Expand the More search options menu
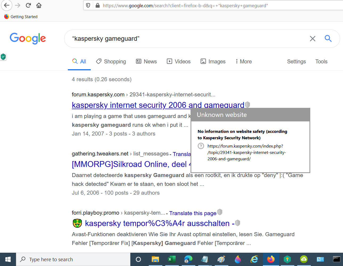 pos(243,62)
